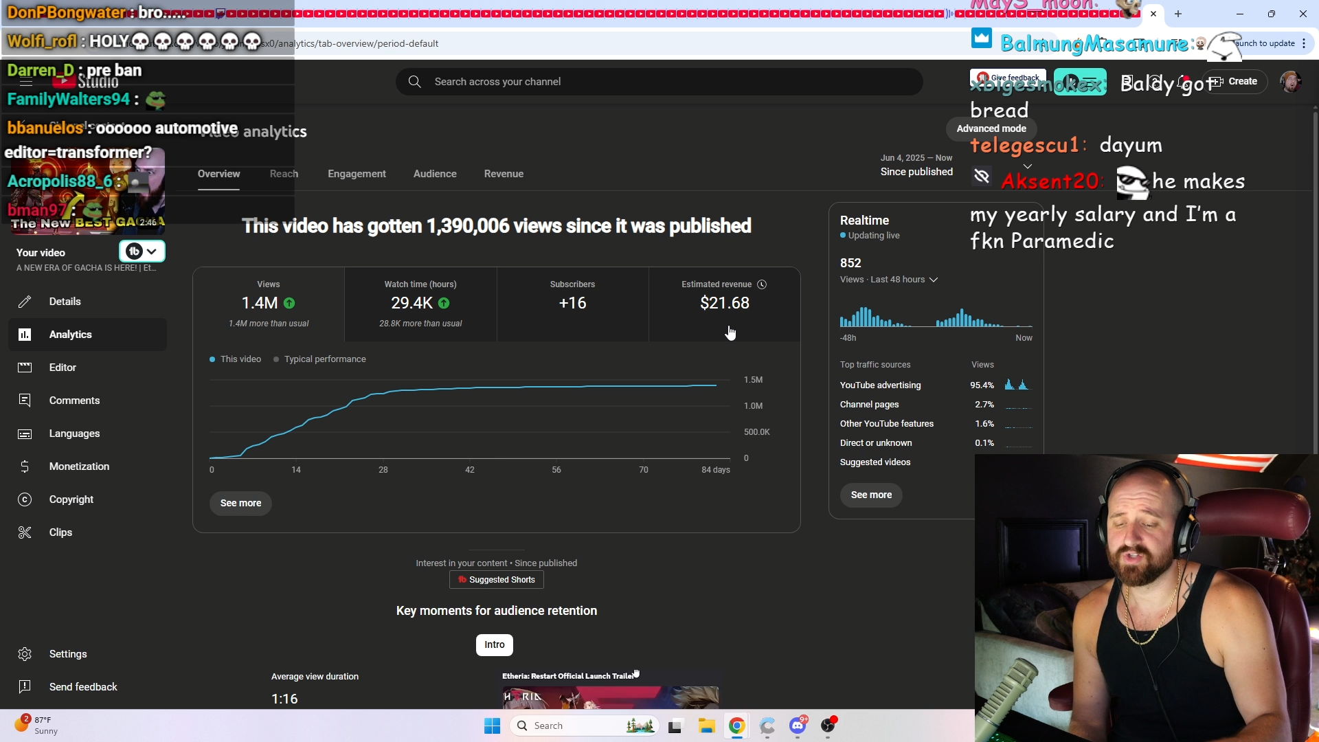Expand the video selector dropdown chevron
The width and height of the screenshot is (1319, 742).
click(x=152, y=251)
